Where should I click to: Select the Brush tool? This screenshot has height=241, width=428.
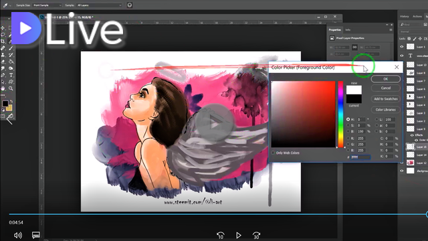tap(11, 48)
